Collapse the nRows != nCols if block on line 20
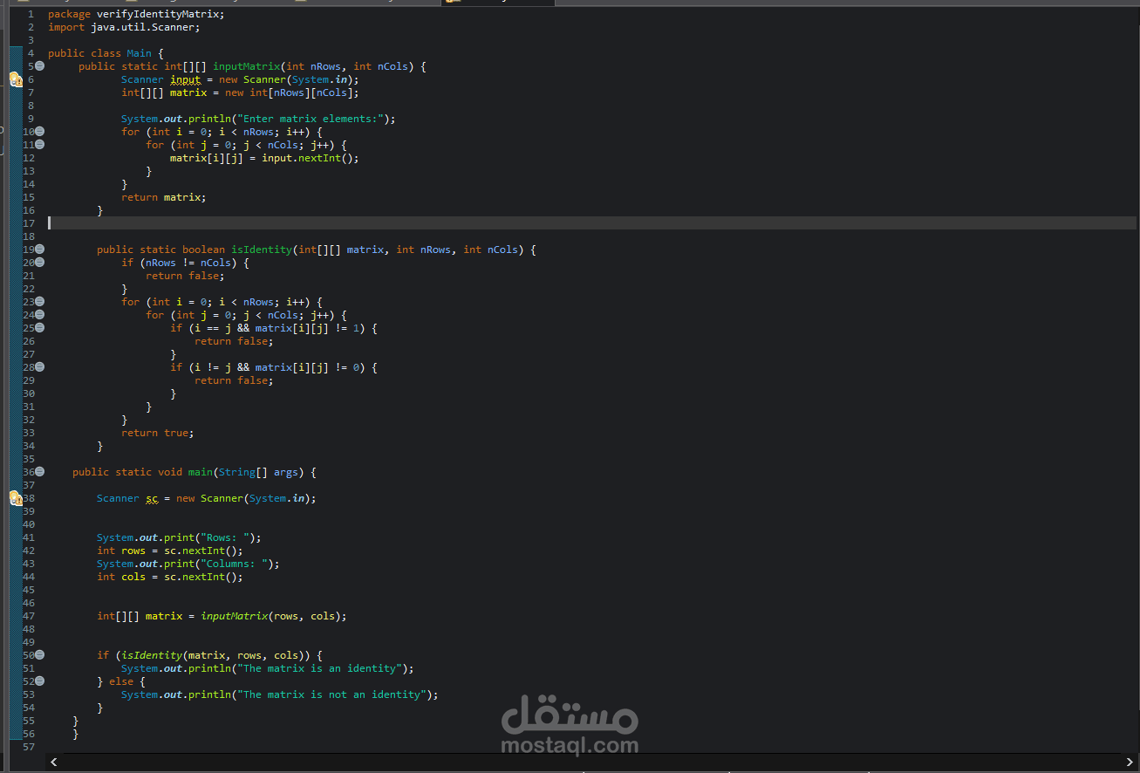Image resolution: width=1140 pixels, height=773 pixels. tap(40, 263)
